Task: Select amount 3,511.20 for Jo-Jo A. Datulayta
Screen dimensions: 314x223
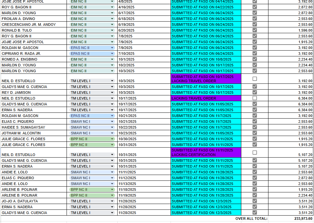Action: coord(291,201)
